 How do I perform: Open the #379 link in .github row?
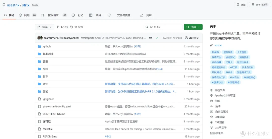tap(138, 46)
